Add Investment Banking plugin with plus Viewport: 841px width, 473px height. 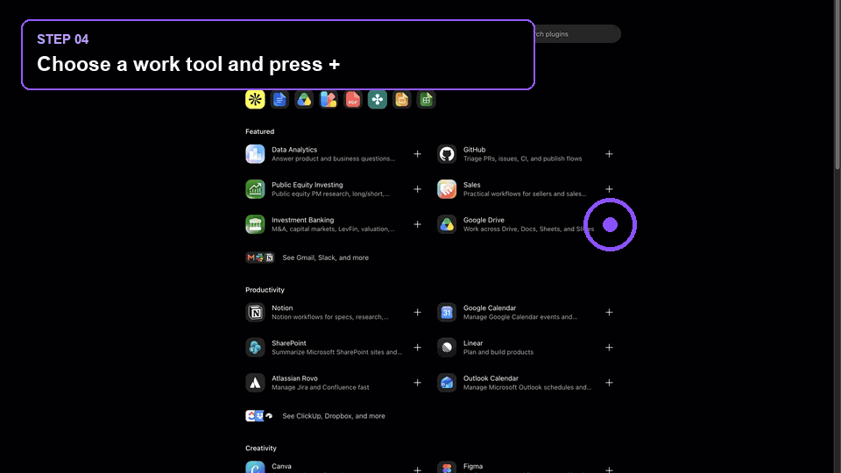click(x=417, y=224)
